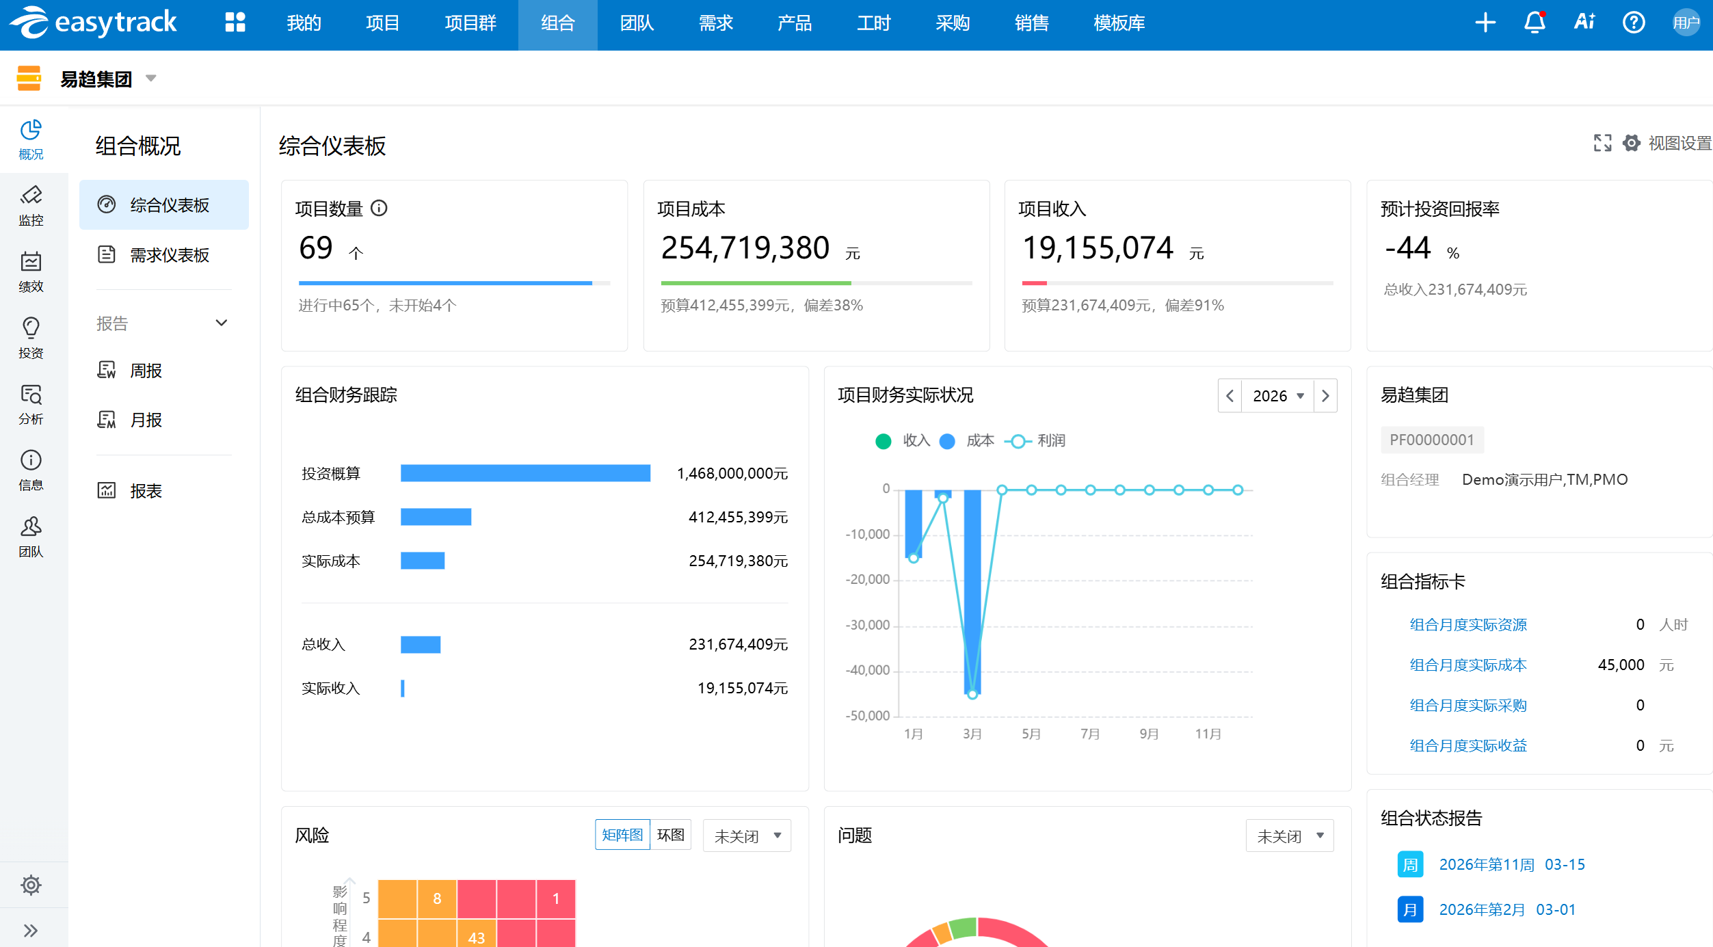Click the fullscreen expand icon
The width and height of the screenshot is (1713, 947).
coord(1602,143)
